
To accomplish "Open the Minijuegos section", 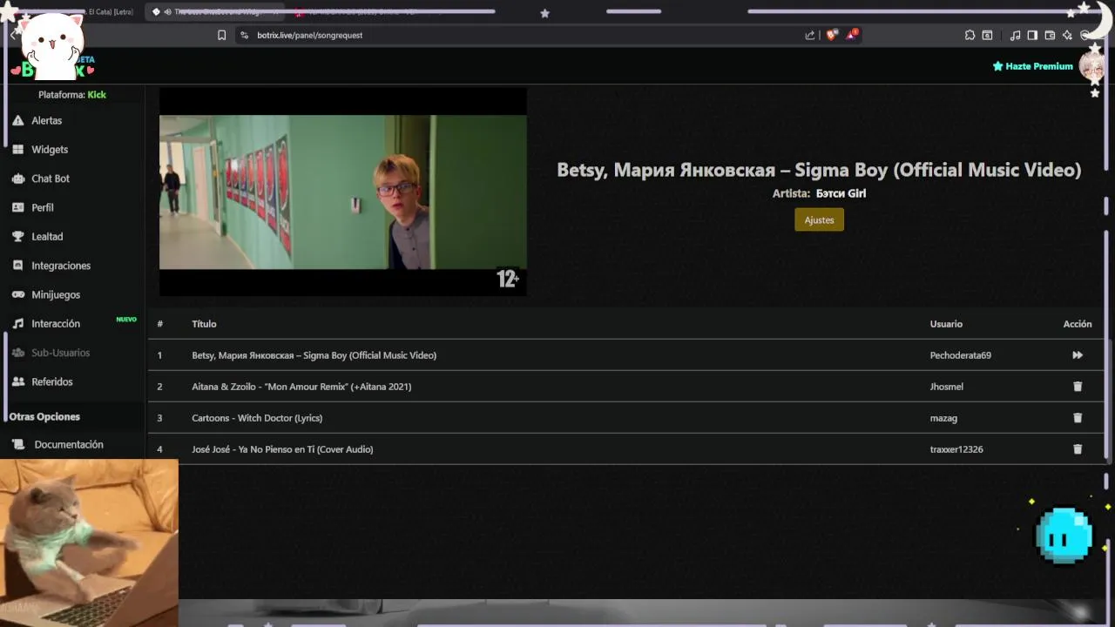I will pyautogui.click(x=56, y=294).
